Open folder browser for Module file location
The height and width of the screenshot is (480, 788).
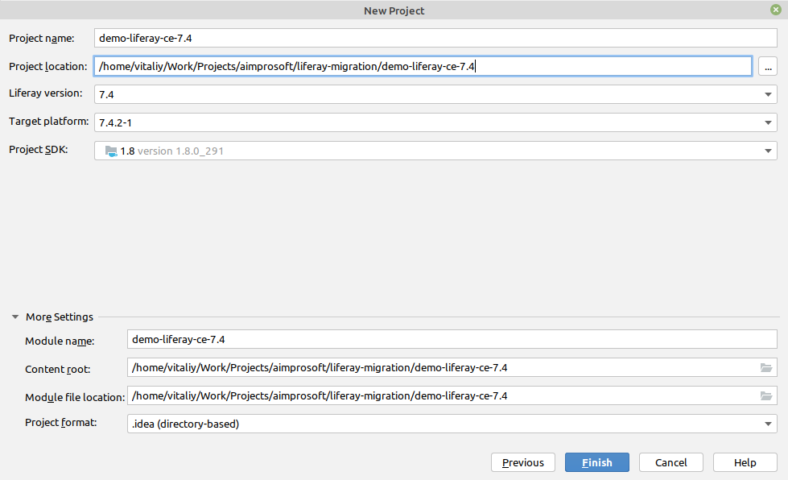coord(766,396)
